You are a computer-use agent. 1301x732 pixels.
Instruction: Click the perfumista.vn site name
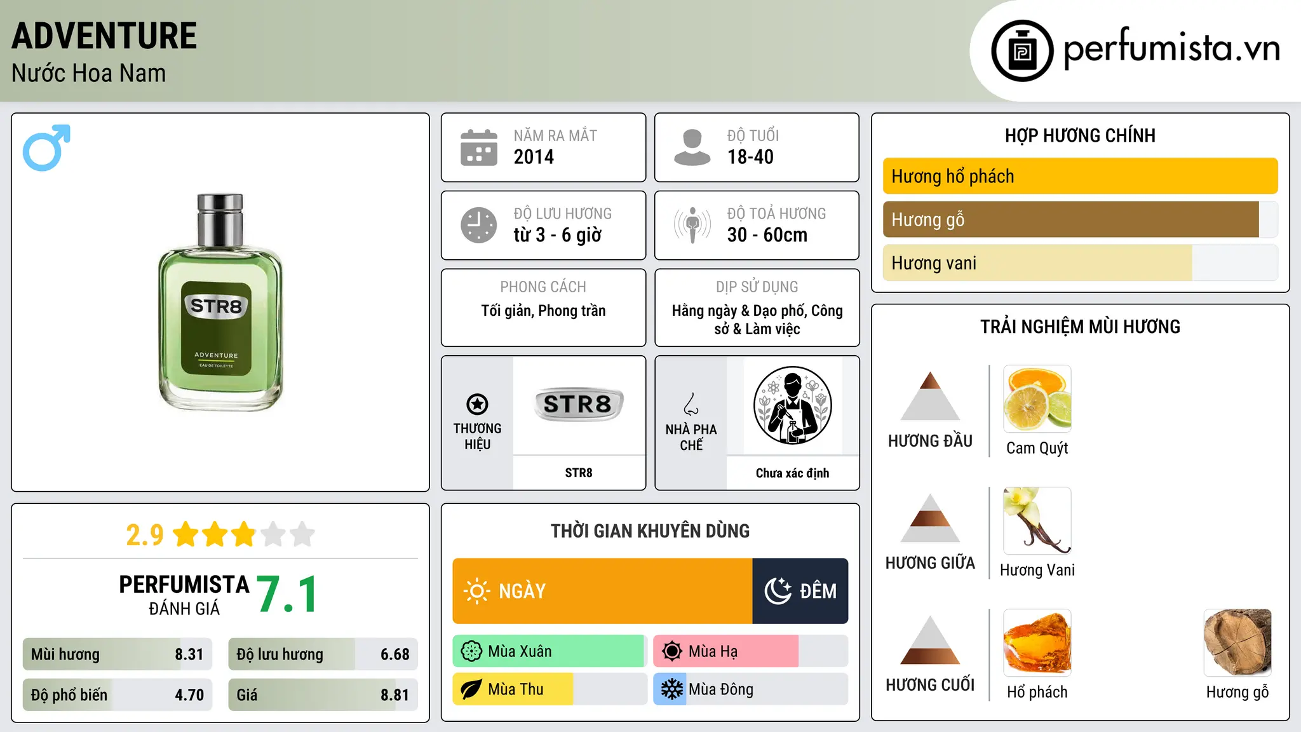1172,48
